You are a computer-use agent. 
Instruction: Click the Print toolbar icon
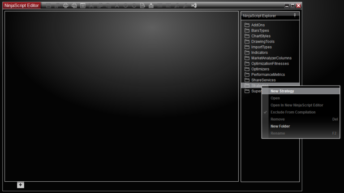[x=66, y=6]
